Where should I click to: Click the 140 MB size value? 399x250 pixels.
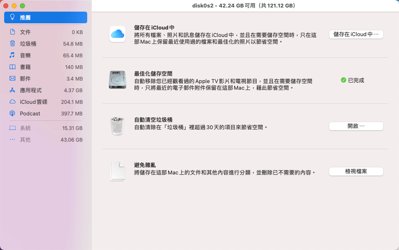point(74,67)
